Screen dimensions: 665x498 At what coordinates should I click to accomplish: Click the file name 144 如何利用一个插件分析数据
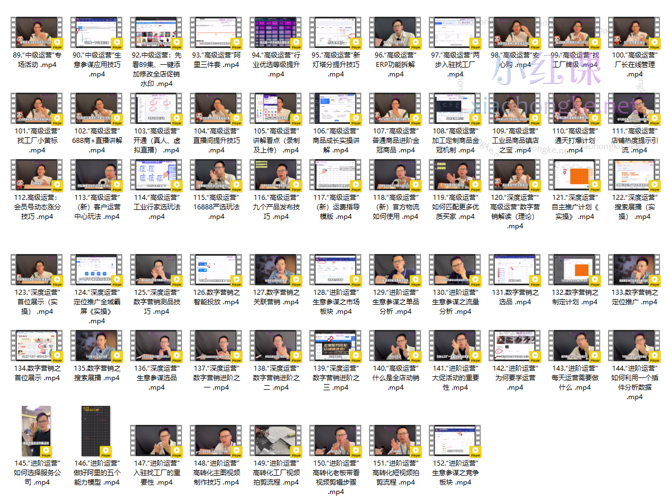pos(634,382)
